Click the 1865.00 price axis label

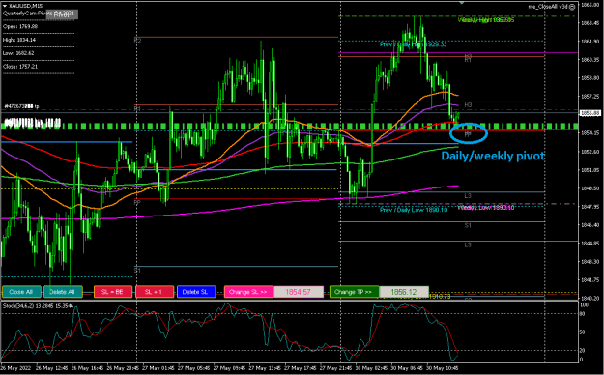click(590, 5)
